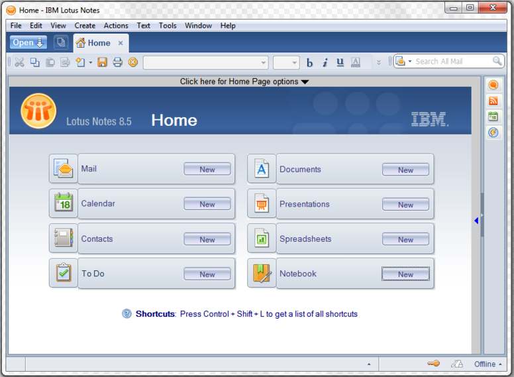Open the search scope dropdown arrow
The image size is (514, 377).
click(x=410, y=62)
